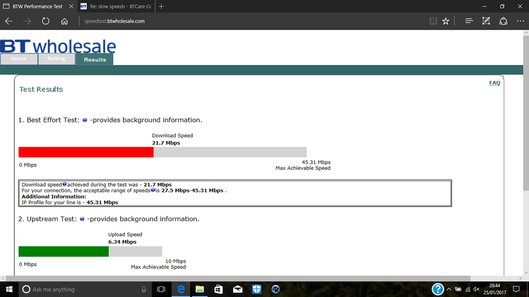Refresh the speed test page
This screenshot has height=297, width=529.
coord(46,21)
